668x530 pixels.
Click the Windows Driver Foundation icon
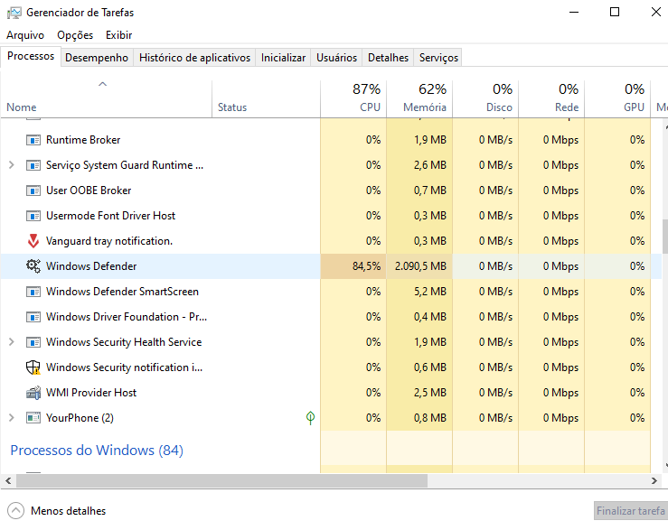33,317
